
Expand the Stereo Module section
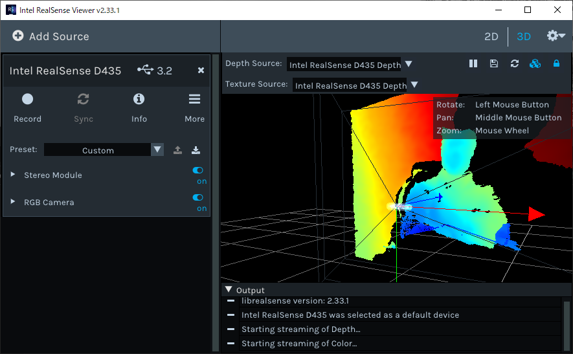tap(13, 174)
